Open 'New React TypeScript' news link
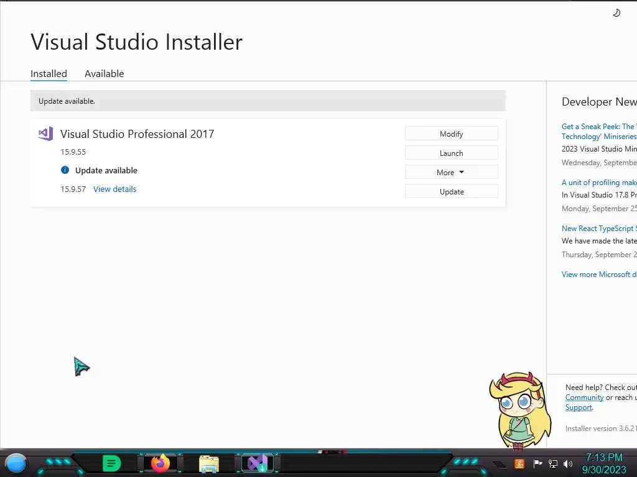 (x=599, y=229)
